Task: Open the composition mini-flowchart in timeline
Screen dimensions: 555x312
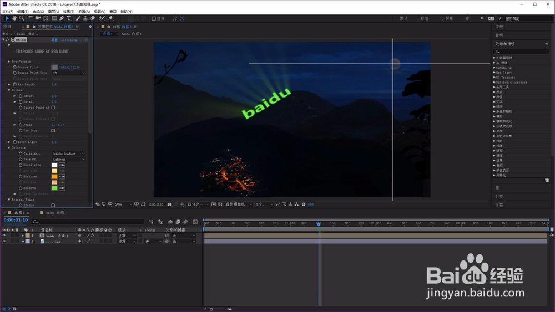Action: coord(151,222)
